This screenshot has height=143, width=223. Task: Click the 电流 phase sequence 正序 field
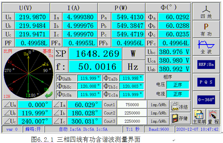tap(178, 94)
